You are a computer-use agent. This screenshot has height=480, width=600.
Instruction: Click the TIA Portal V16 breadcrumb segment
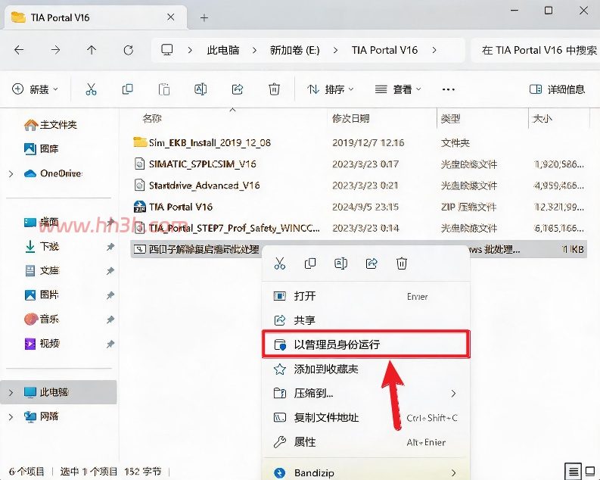point(384,50)
